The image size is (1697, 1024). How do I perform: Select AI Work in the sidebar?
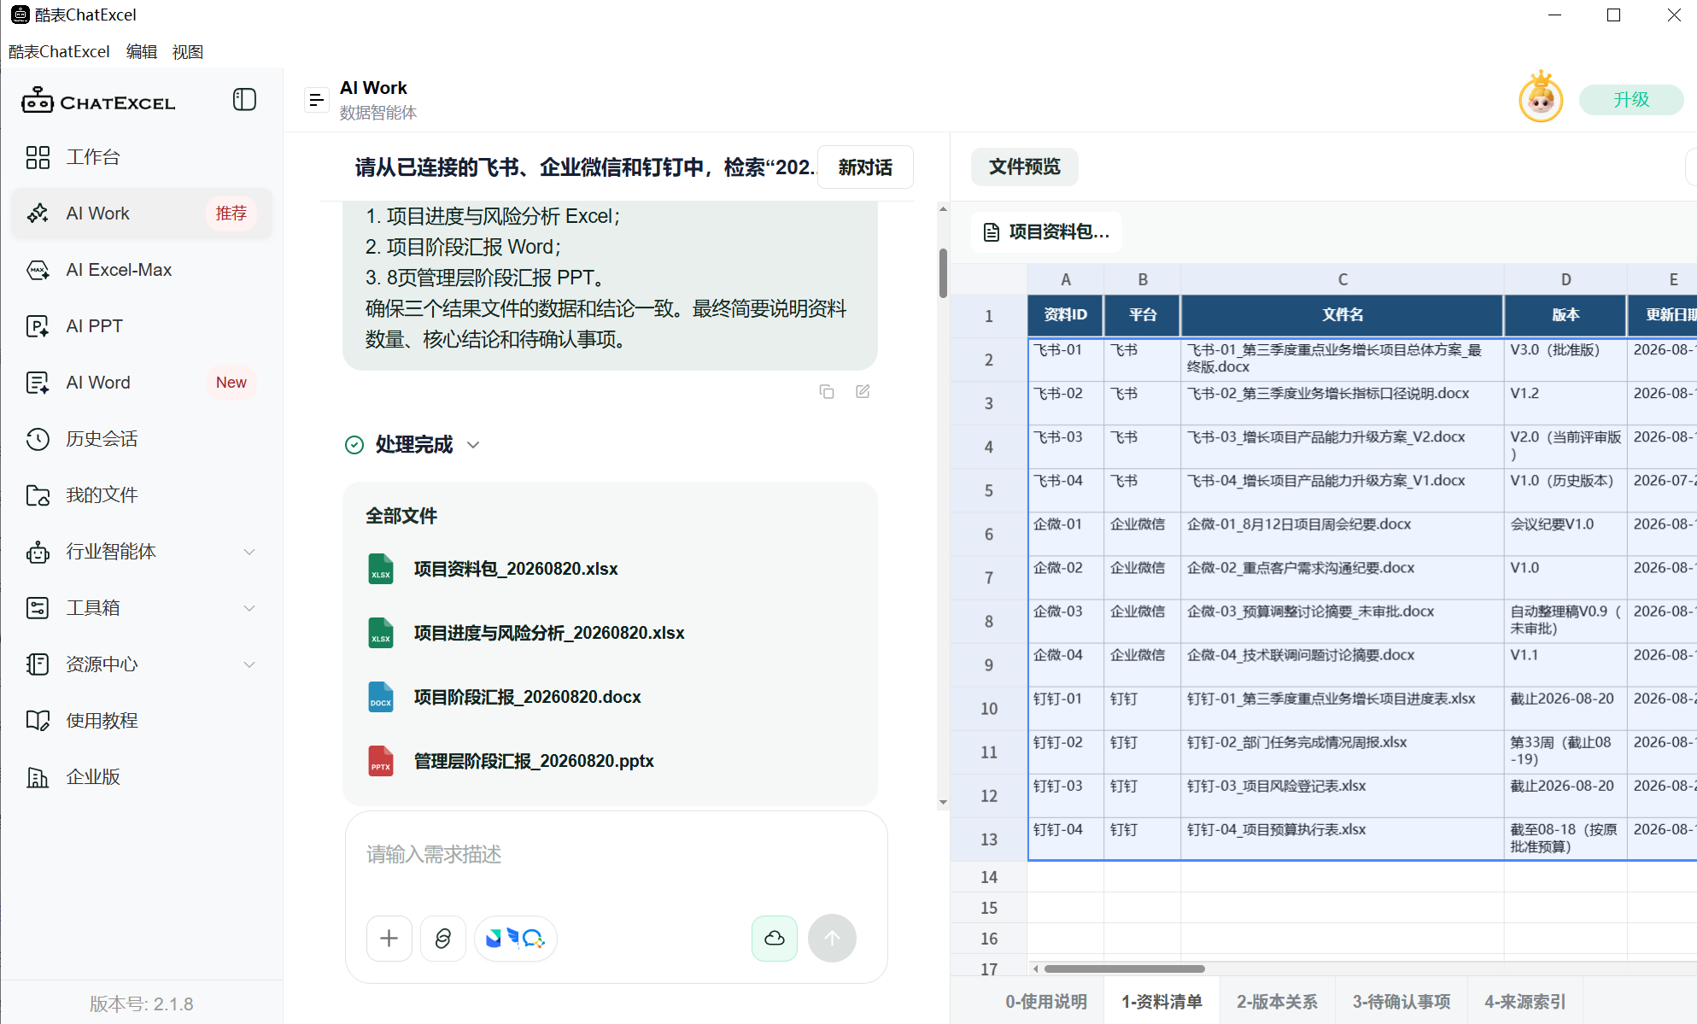click(142, 214)
